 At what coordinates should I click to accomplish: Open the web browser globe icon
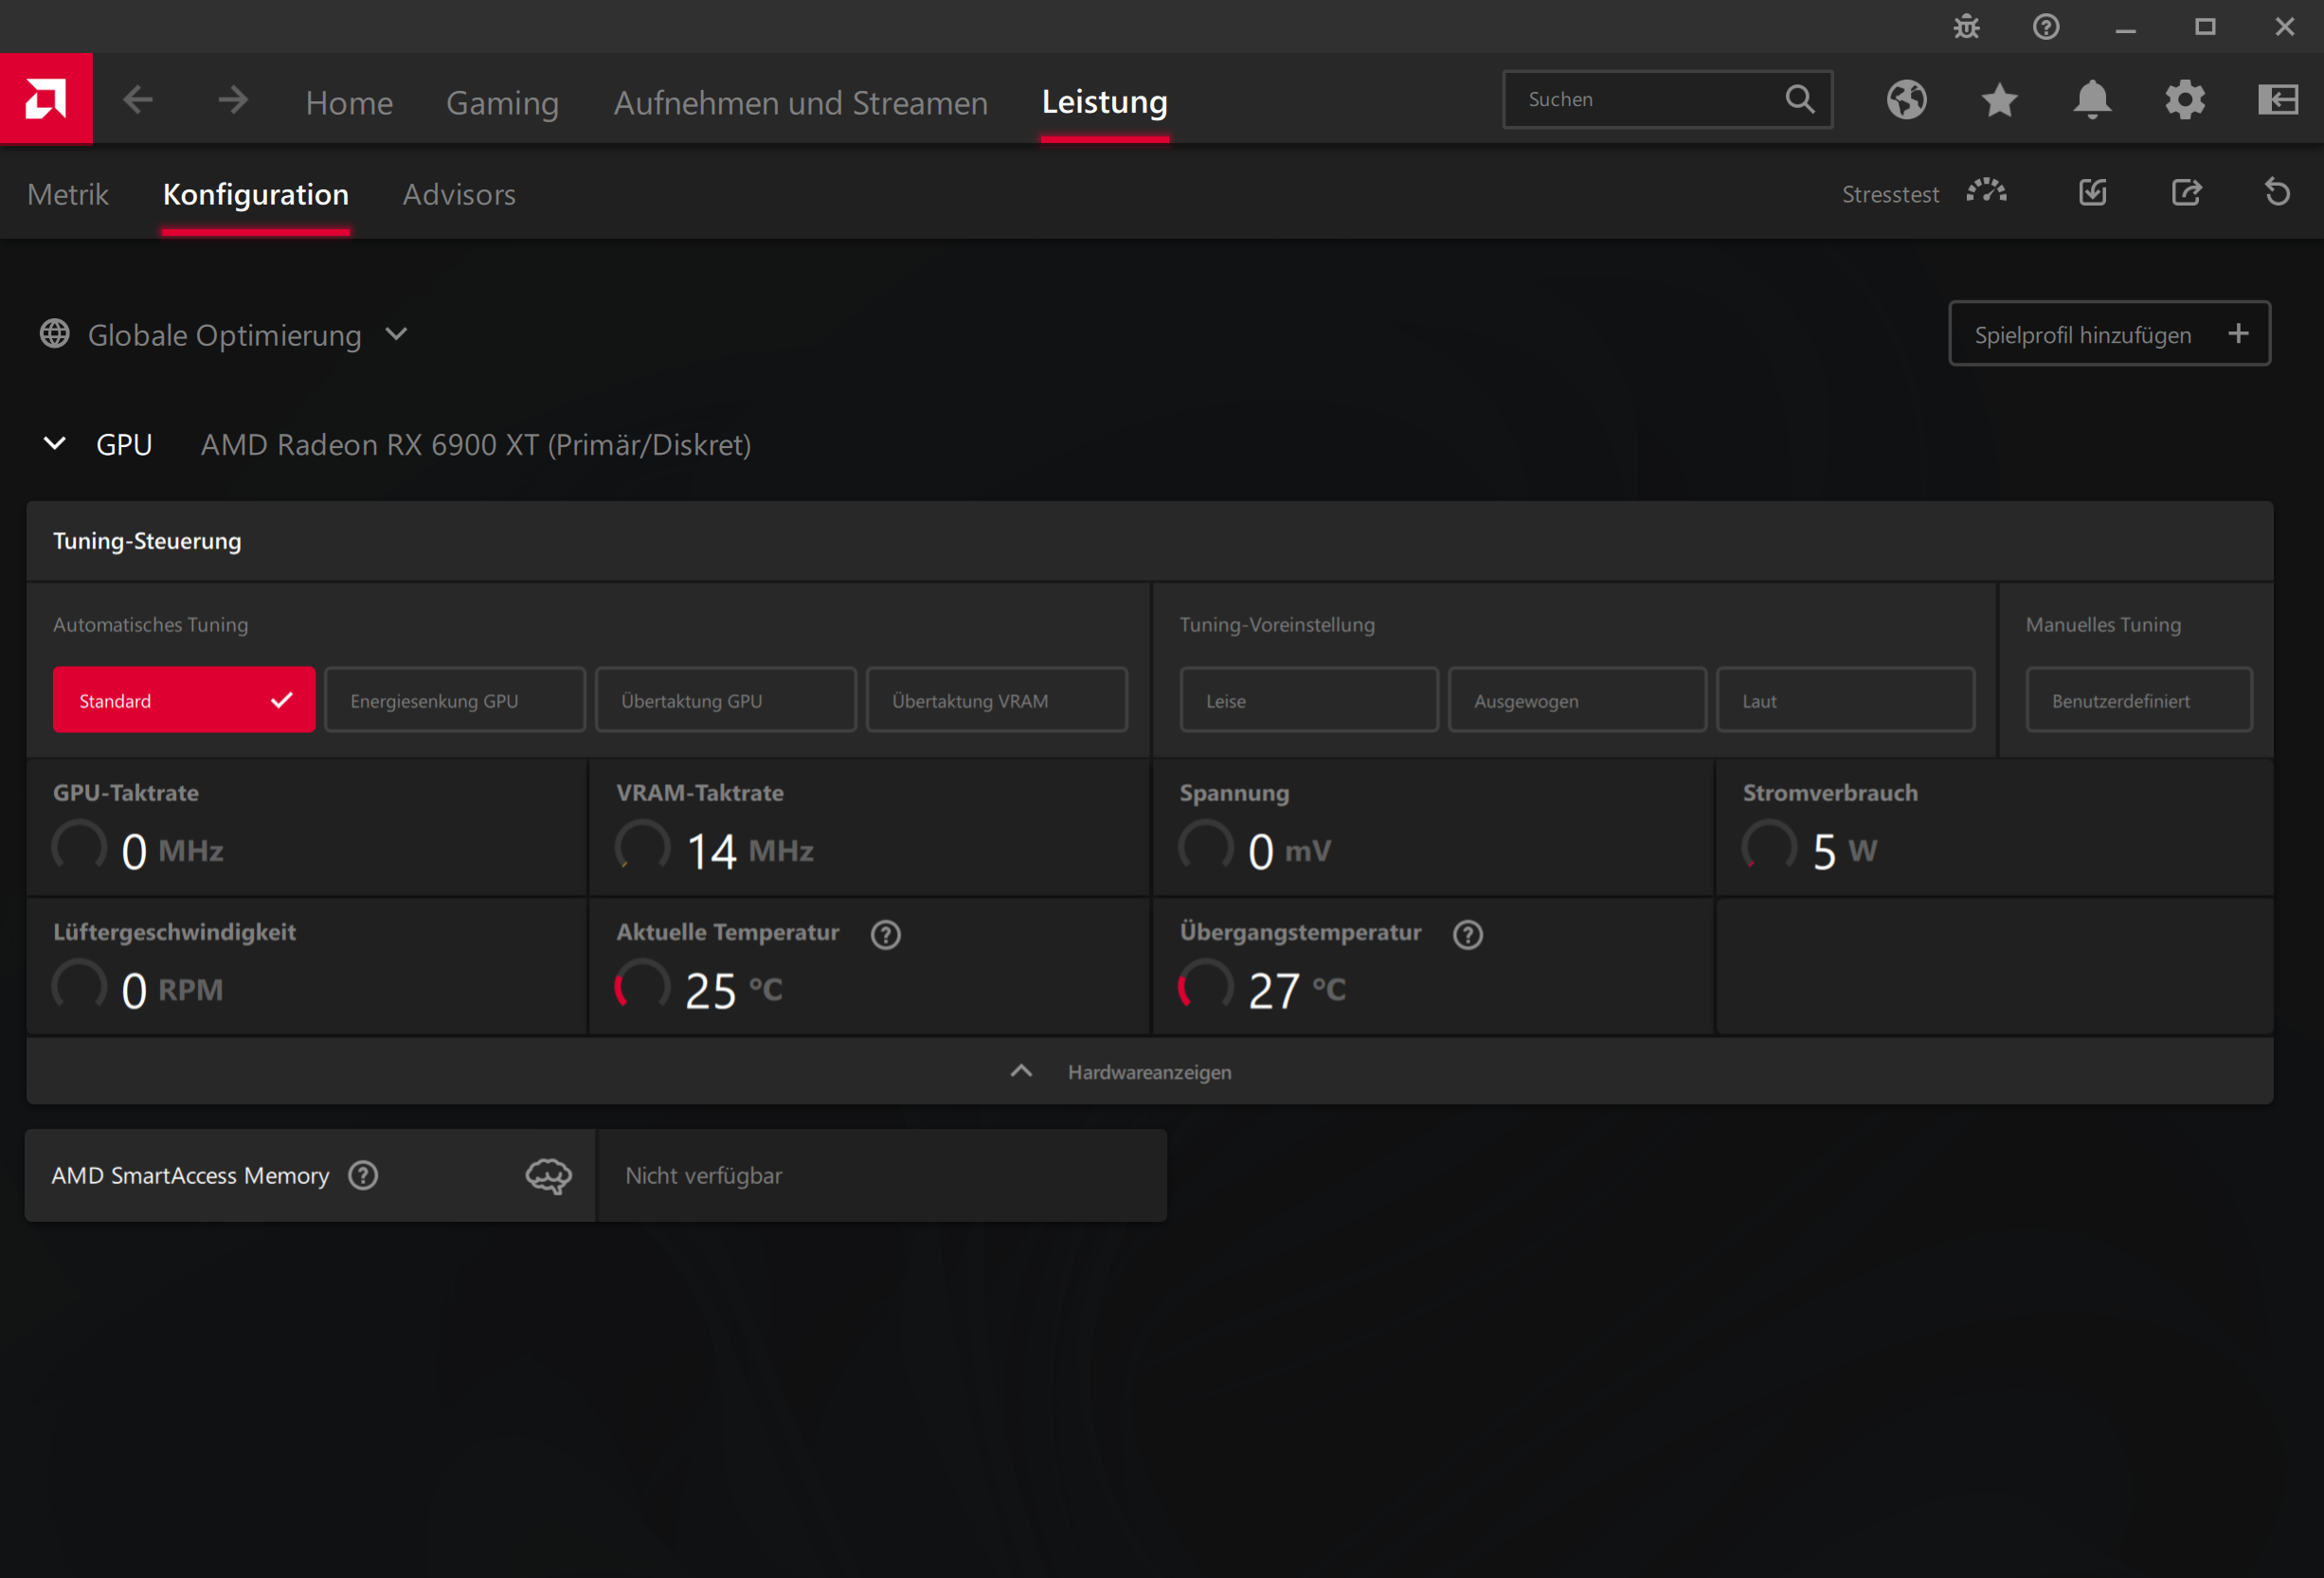[x=1906, y=99]
